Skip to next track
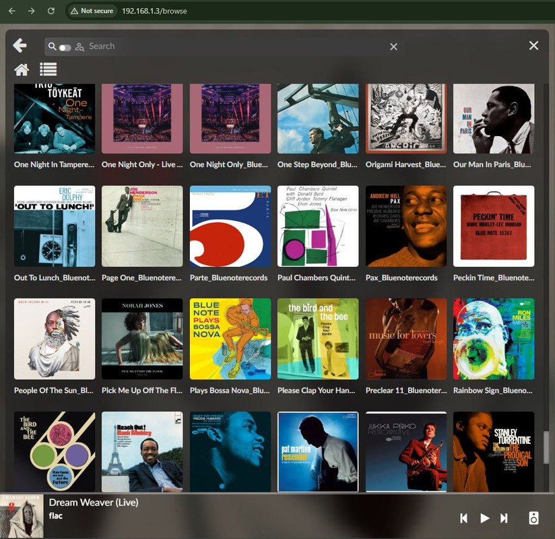The width and height of the screenshot is (555, 539). point(504,518)
